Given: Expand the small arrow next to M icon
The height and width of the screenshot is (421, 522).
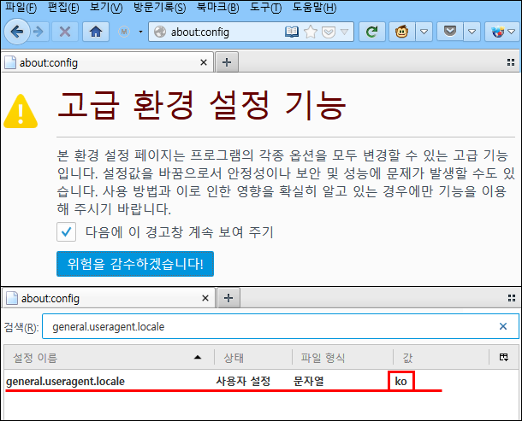Looking at the screenshot, I should point(141,32).
